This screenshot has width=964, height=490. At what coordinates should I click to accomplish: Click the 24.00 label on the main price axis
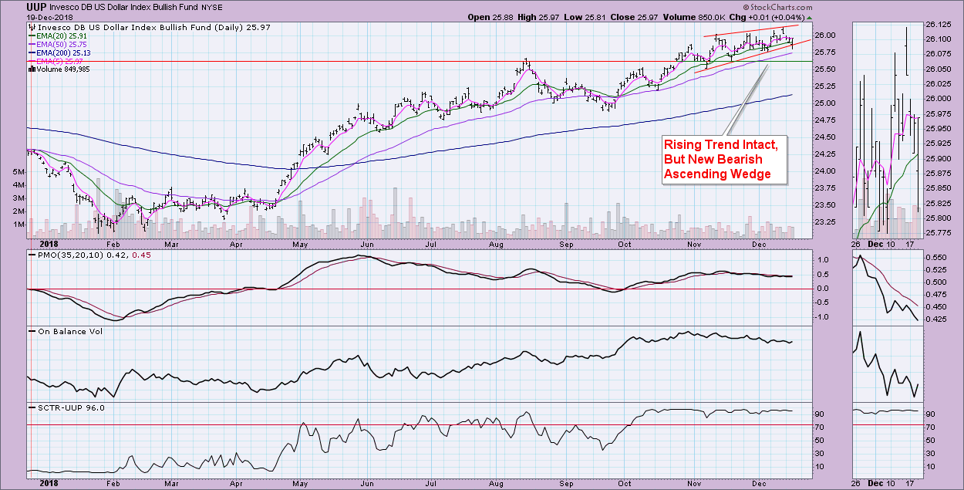(x=825, y=171)
